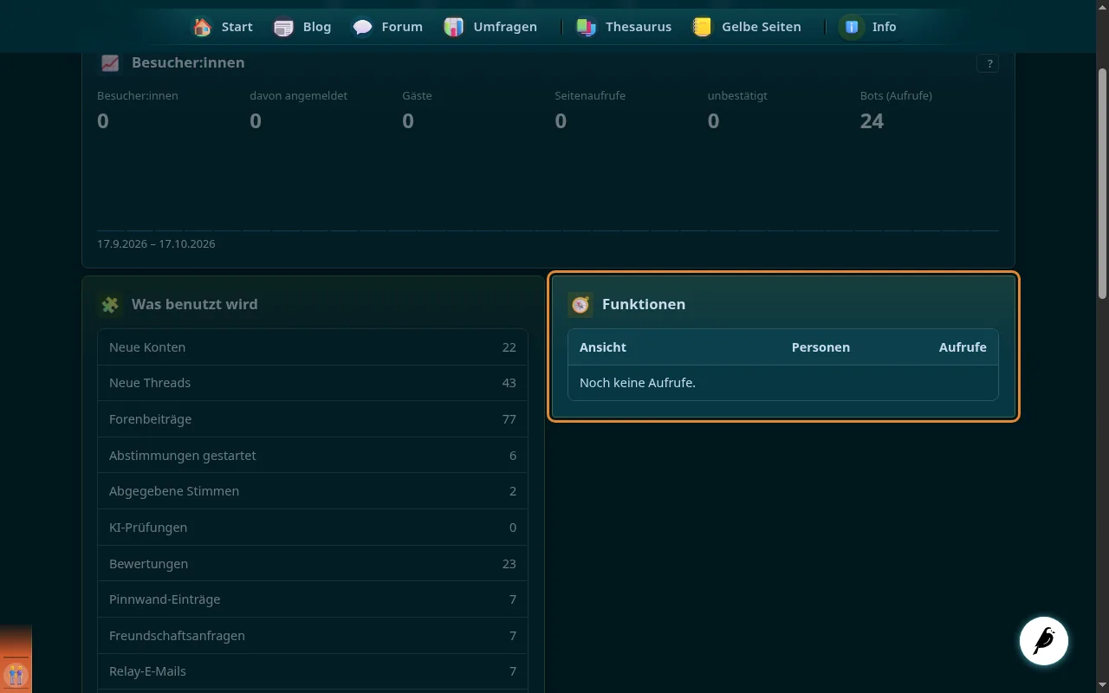Click the Thesaurus books icon

[x=587, y=27]
